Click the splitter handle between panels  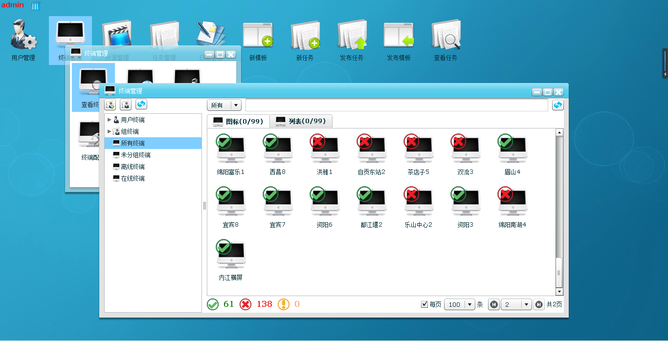(204, 206)
